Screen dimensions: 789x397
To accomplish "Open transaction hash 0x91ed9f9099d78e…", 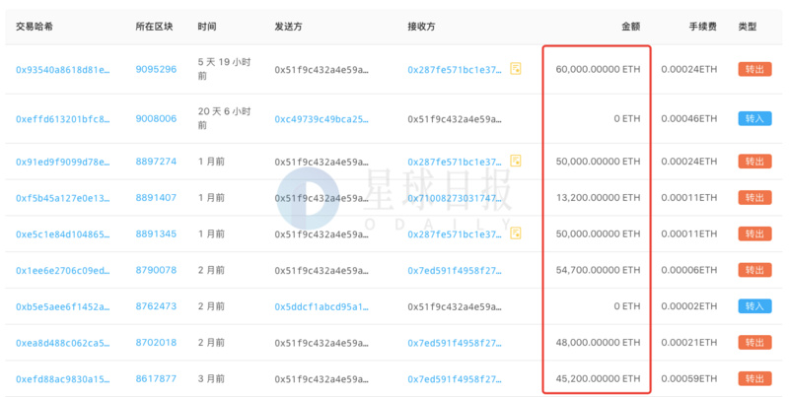I will 63,162.
